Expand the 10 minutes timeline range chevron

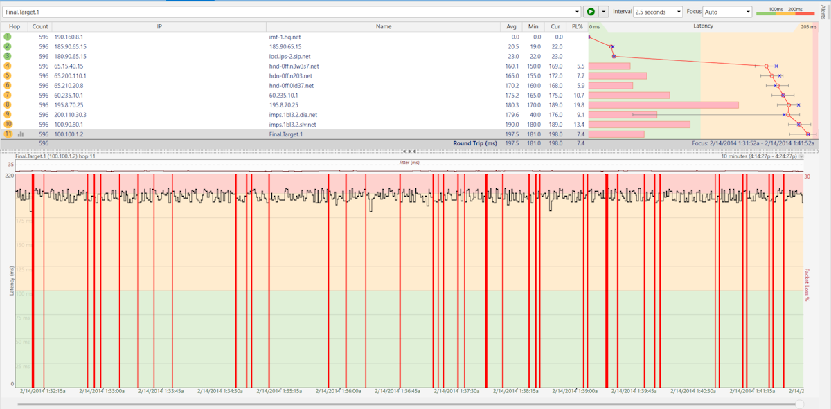801,156
